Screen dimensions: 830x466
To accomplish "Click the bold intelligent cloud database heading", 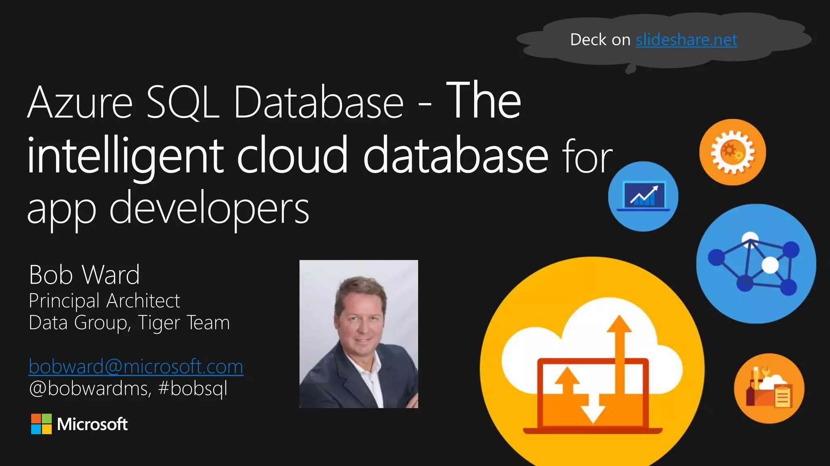I will tap(287, 156).
